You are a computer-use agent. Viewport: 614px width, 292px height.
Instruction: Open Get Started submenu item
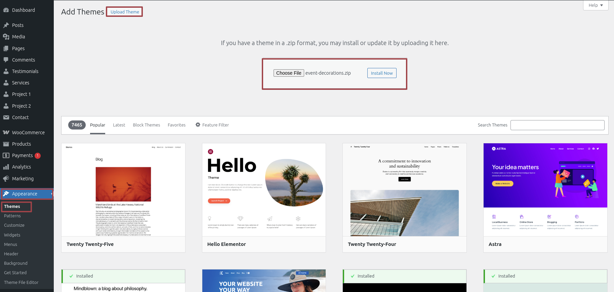pos(15,273)
